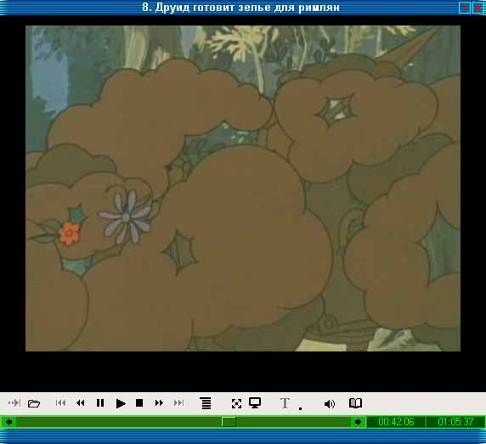This screenshot has height=444, width=486.
Task: Click the left arrow on seek bar
Action: click(8, 422)
